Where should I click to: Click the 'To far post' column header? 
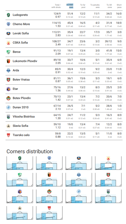83,6
